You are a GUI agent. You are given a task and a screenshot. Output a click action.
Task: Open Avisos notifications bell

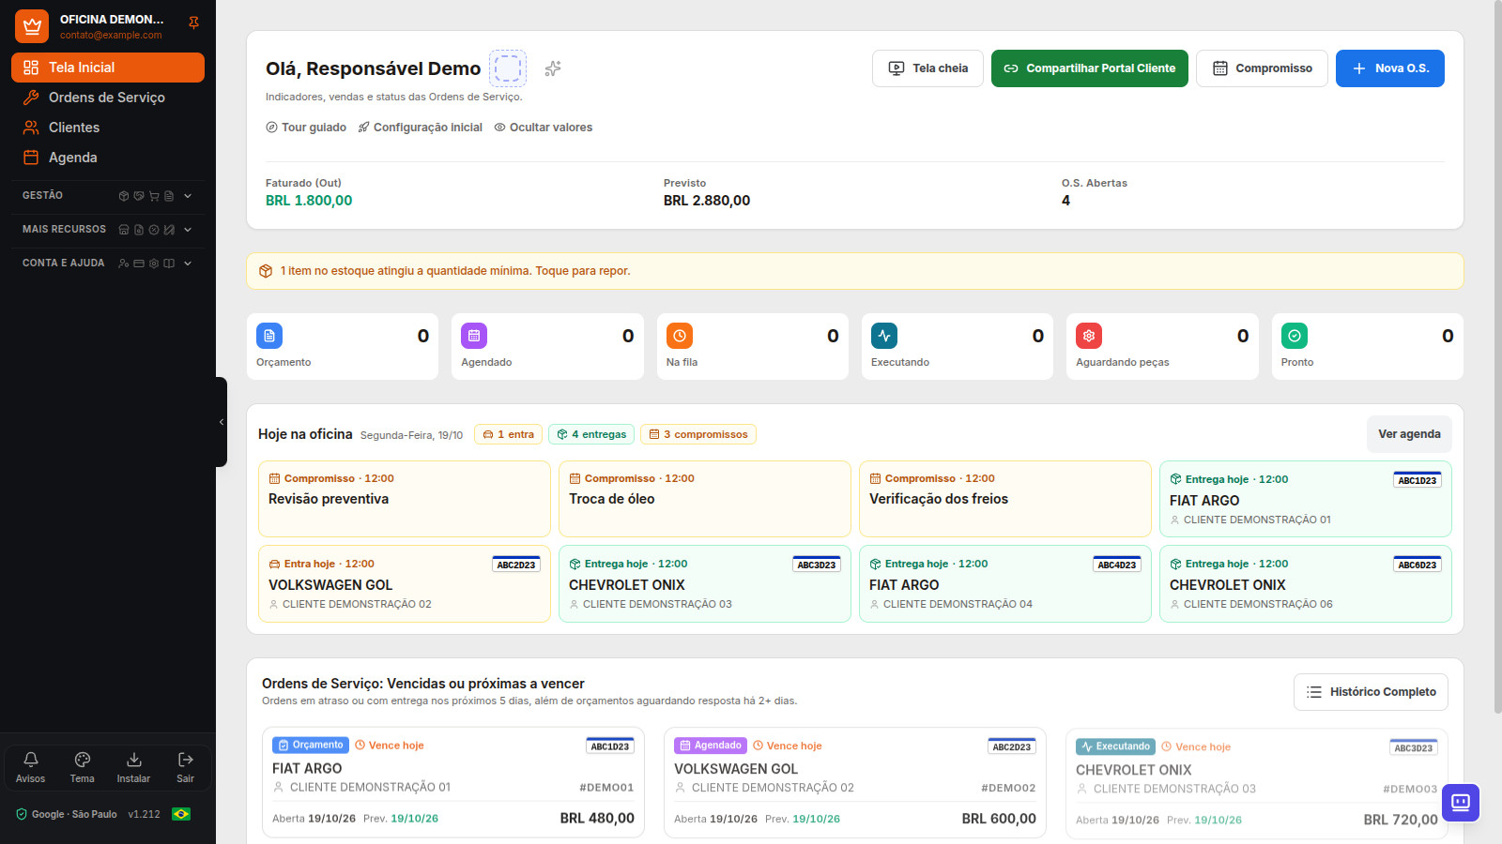coord(30,766)
